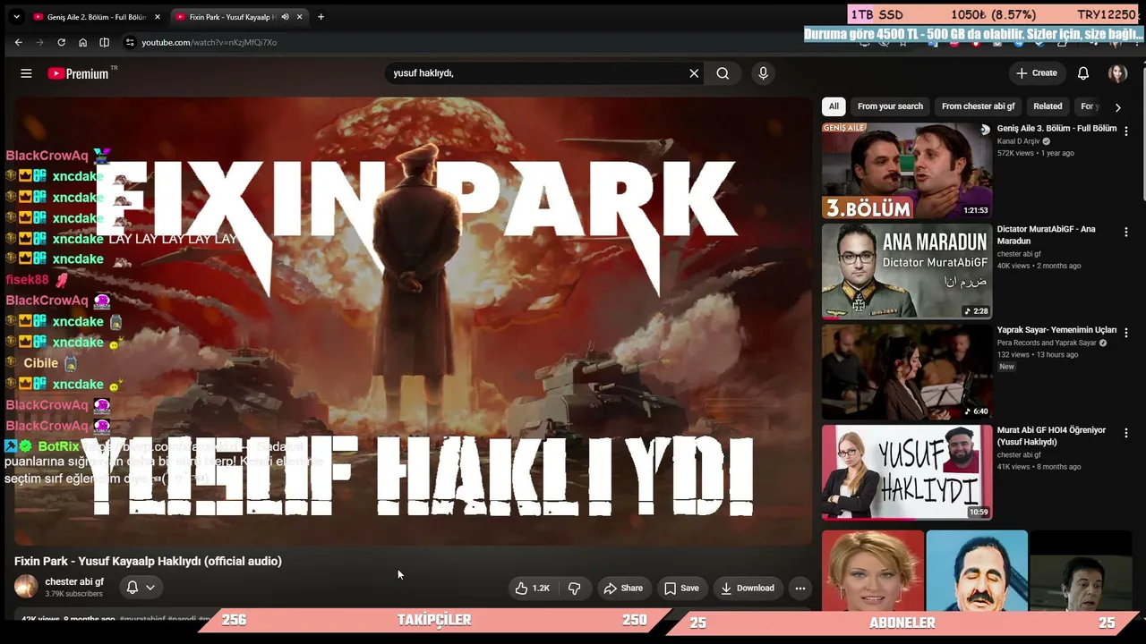Select the From your search chip

[890, 106]
